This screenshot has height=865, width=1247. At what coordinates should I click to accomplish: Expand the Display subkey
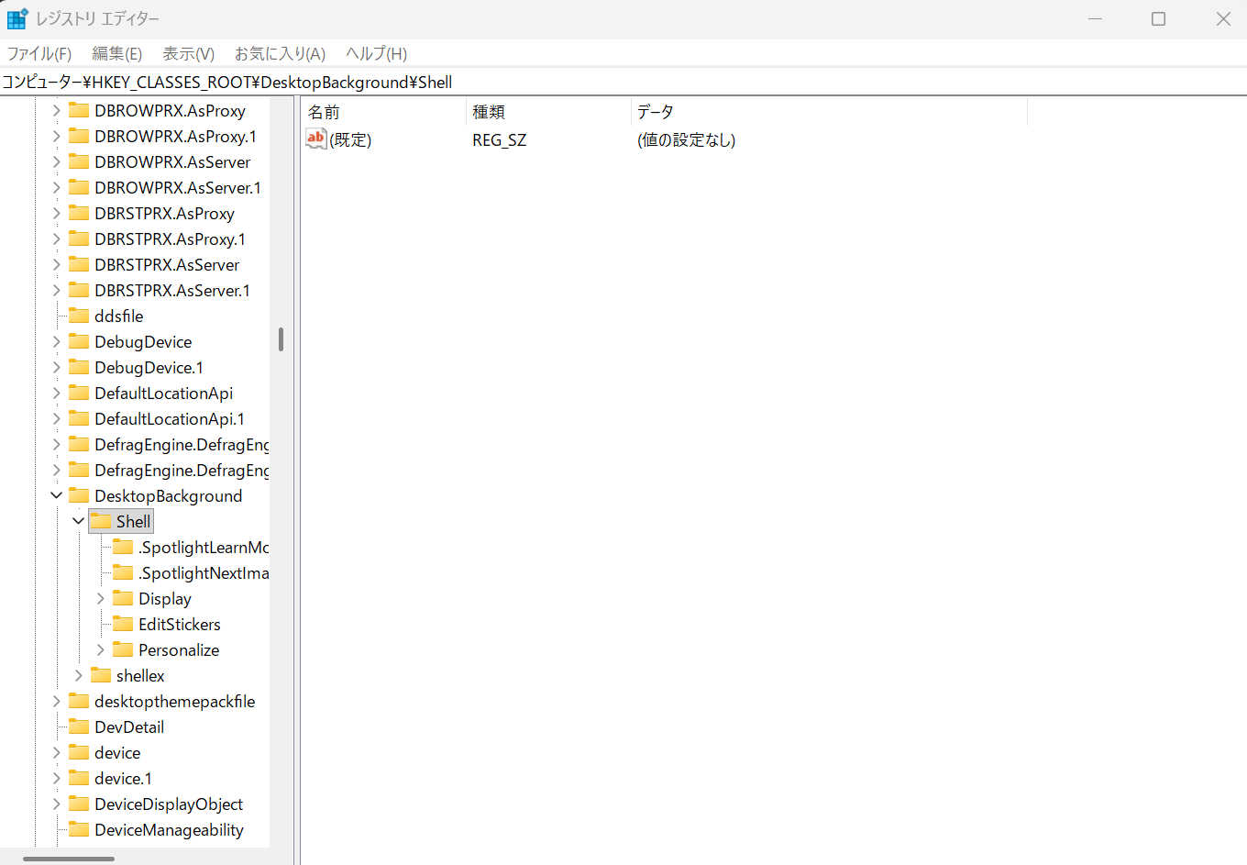click(101, 599)
